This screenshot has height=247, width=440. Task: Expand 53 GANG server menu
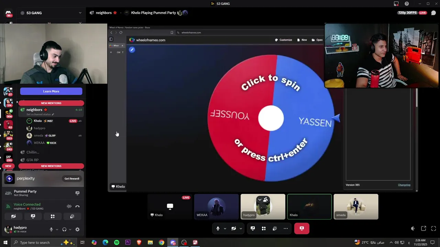coord(80,13)
